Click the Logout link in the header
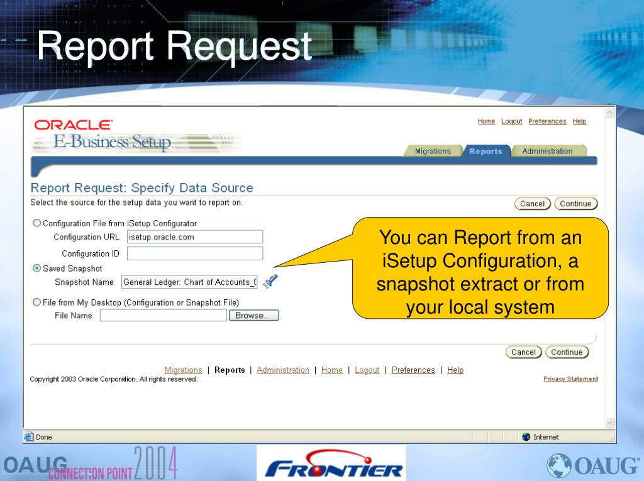Viewport: 644px width, 481px height. pos(512,121)
